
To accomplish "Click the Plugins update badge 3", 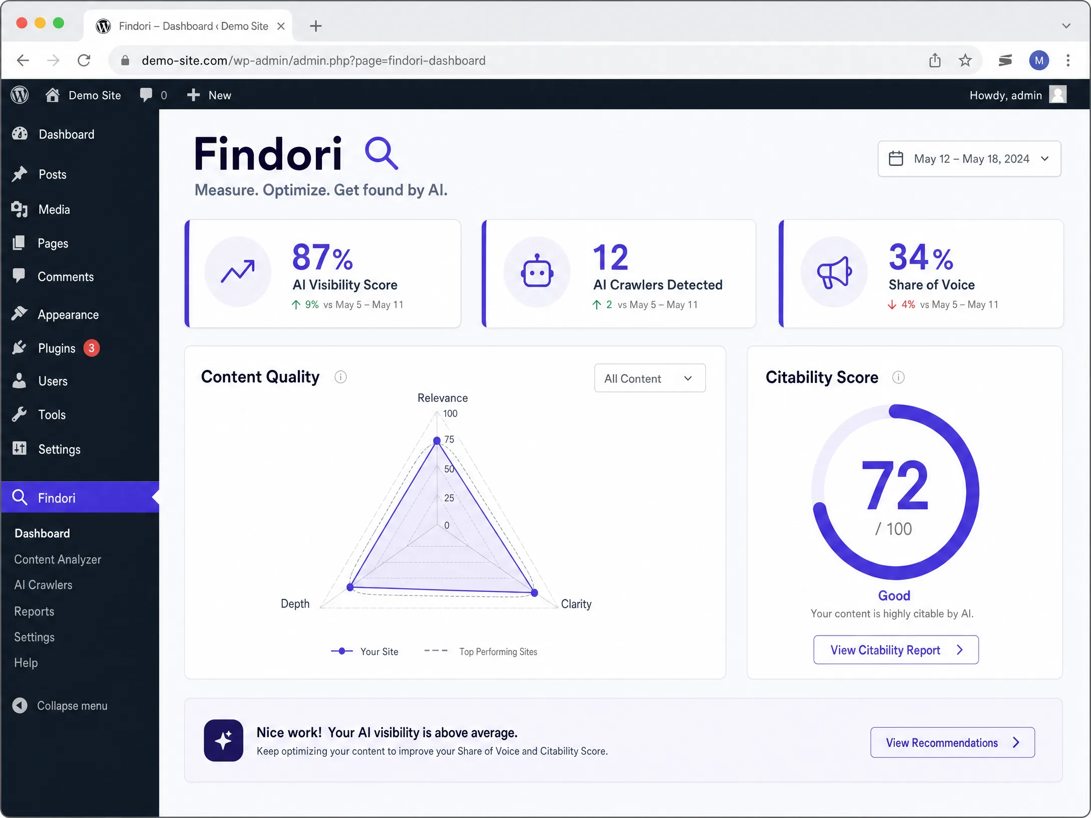I will pyautogui.click(x=91, y=348).
